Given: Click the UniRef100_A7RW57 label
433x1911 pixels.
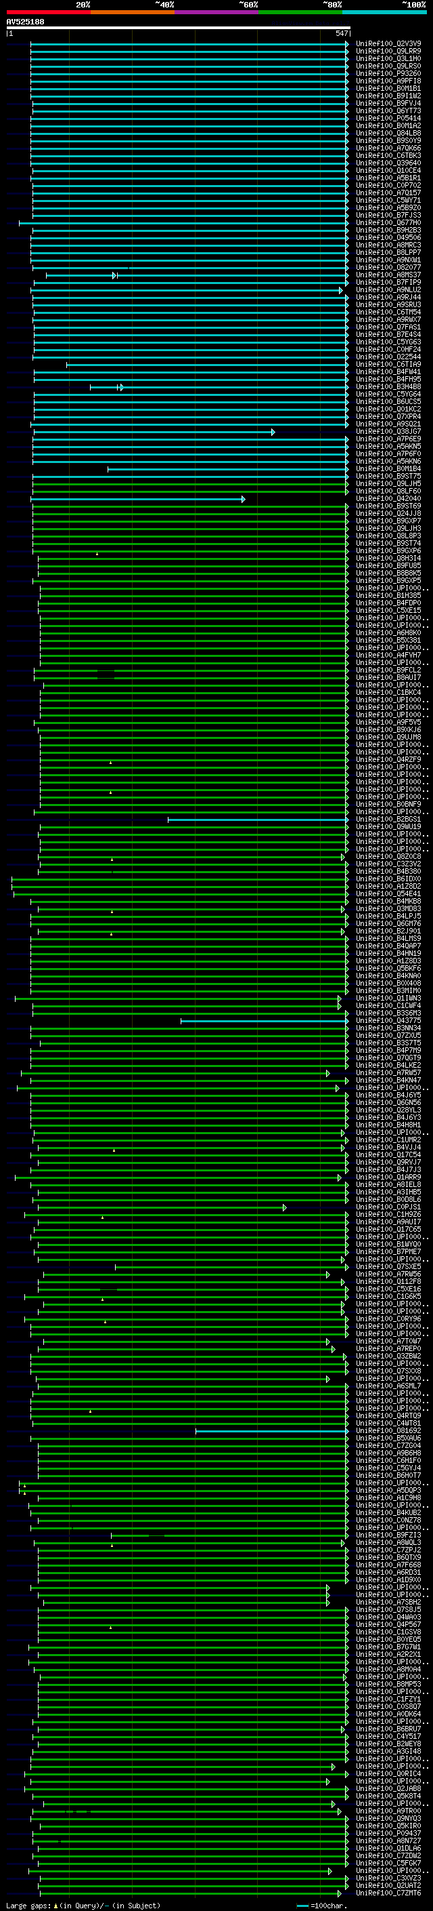Looking at the screenshot, I should (388, 1073).
